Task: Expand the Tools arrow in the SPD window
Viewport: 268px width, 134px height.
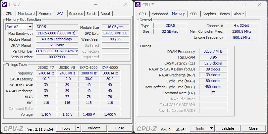Action: pyautogui.click(x=78, y=128)
